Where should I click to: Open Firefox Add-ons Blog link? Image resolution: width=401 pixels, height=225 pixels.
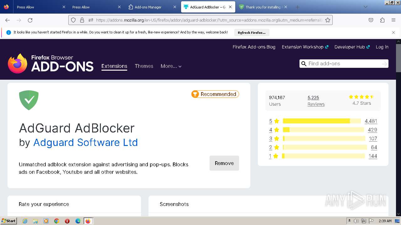click(254, 47)
